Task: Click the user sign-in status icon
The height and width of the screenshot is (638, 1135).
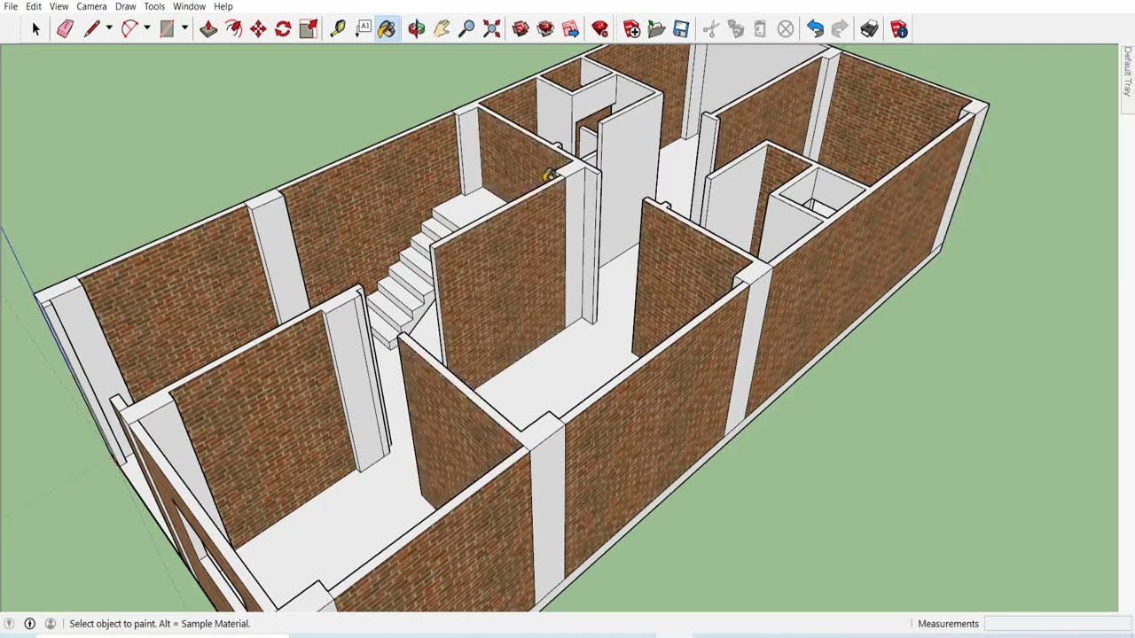Action: click(x=51, y=624)
